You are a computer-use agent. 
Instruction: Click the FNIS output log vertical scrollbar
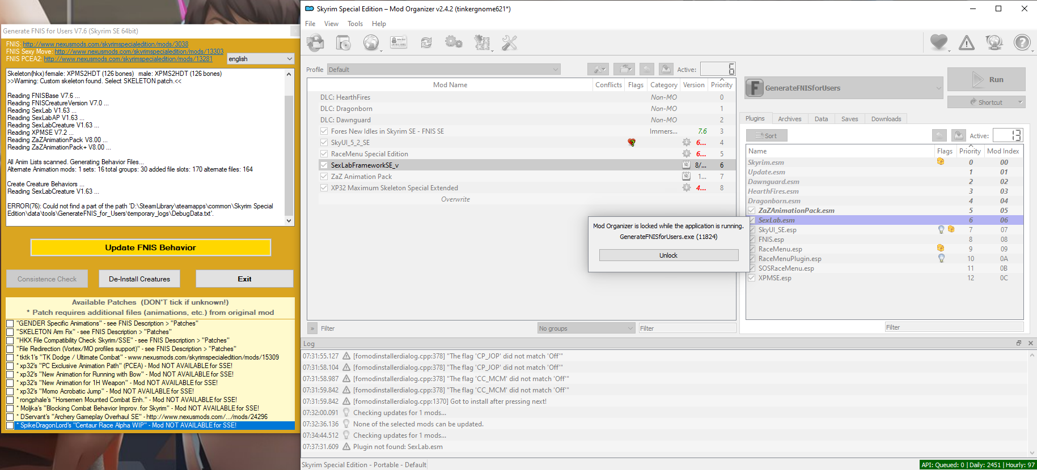[x=289, y=147]
